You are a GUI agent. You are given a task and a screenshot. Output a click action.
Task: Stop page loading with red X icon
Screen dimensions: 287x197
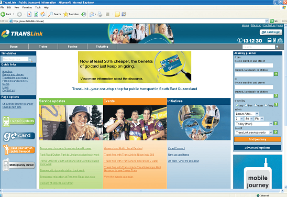(29, 14)
